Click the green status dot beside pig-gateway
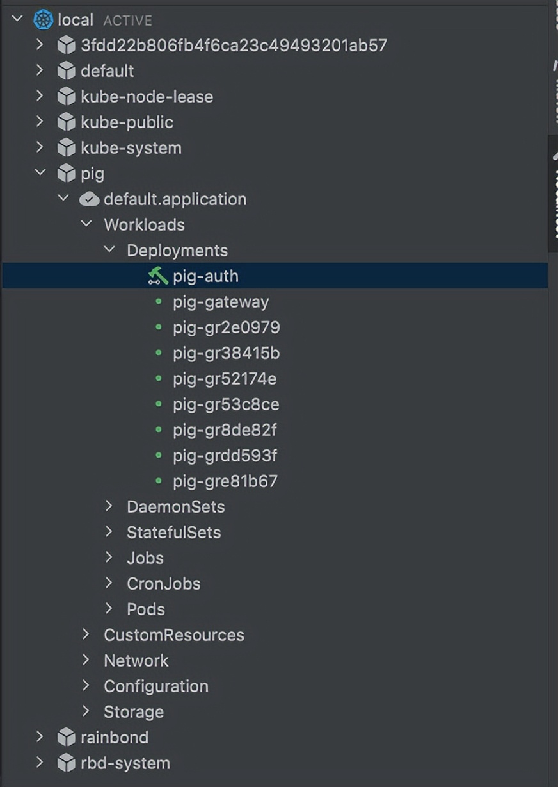558x787 pixels. click(x=157, y=302)
